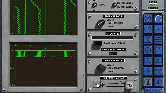
Task: Select the yellow headphones sonar station
Action: coord(158,19)
